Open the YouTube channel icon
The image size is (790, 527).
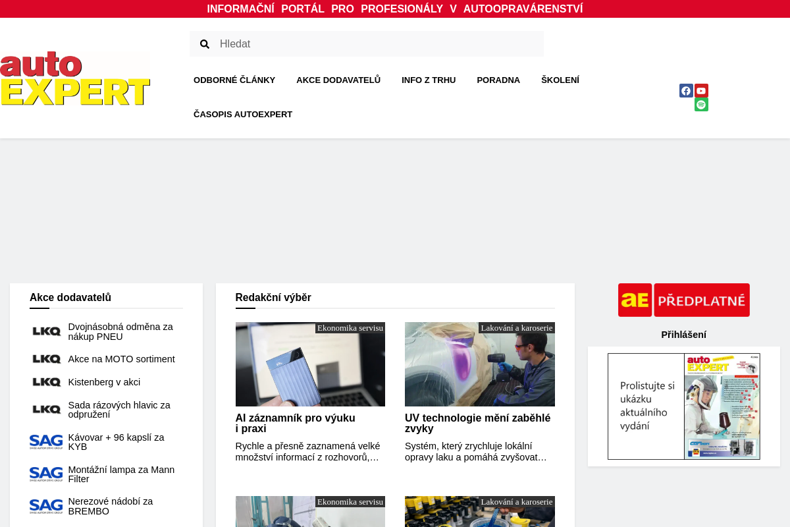pyautogui.click(x=701, y=91)
